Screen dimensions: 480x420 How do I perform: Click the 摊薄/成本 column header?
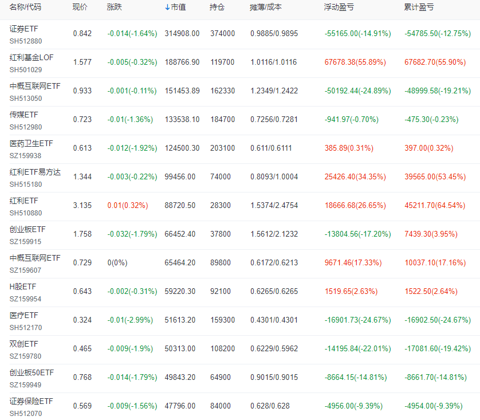pyautogui.click(x=265, y=7)
